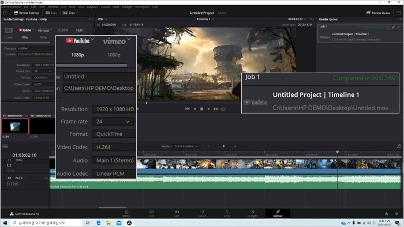404x227 pixels.
Task: Open the Render Settings panel button
Action: coord(27,13)
